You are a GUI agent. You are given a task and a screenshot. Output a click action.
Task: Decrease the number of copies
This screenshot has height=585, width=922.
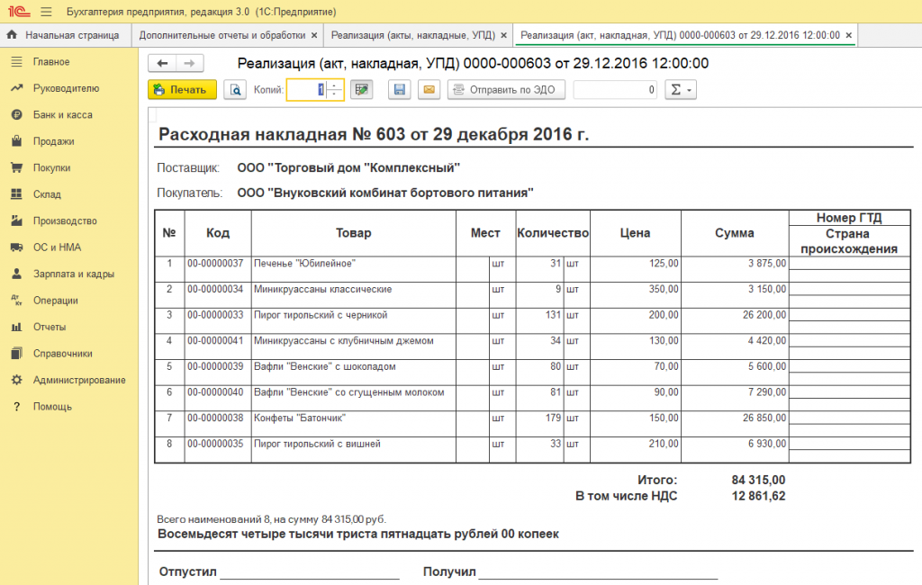coord(334,94)
